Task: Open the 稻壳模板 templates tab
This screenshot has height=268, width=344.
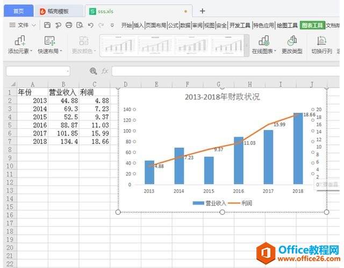Action: click(59, 11)
